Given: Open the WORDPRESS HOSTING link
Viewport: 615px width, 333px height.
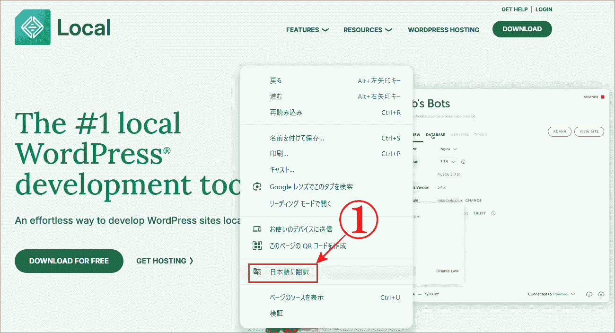Looking at the screenshot, I should (444, 30).
